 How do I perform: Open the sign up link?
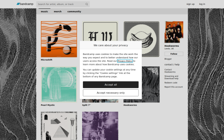[x=190, y=4]
